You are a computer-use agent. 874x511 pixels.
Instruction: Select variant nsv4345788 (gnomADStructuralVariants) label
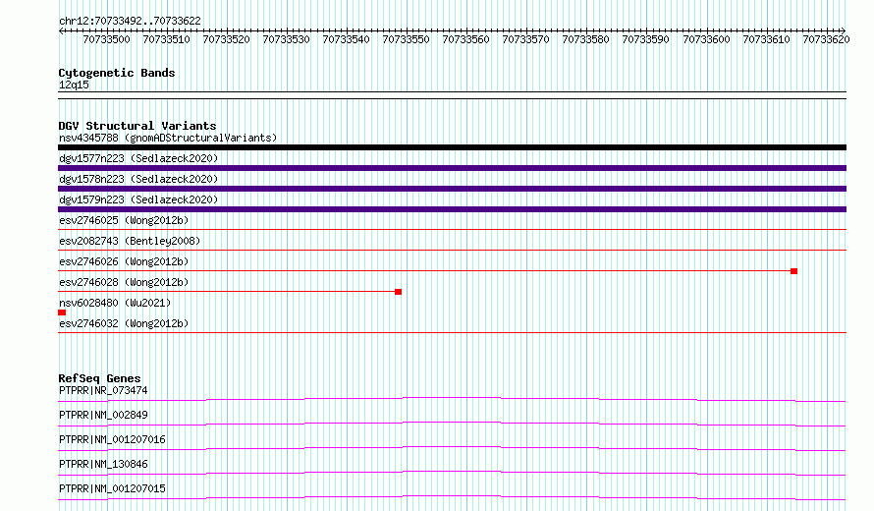(x=168, y=138)
